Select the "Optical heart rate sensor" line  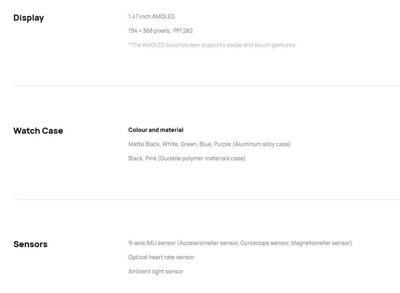coord(161,257)
